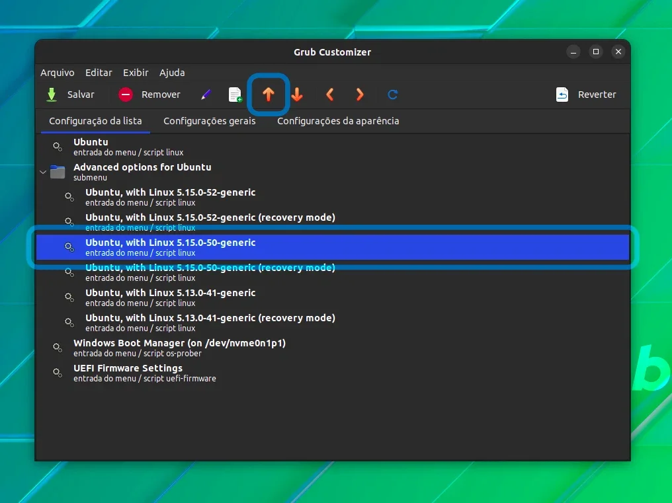Click gear icon beside 5.15.0-50-generic recovery mode

(69, 272)
